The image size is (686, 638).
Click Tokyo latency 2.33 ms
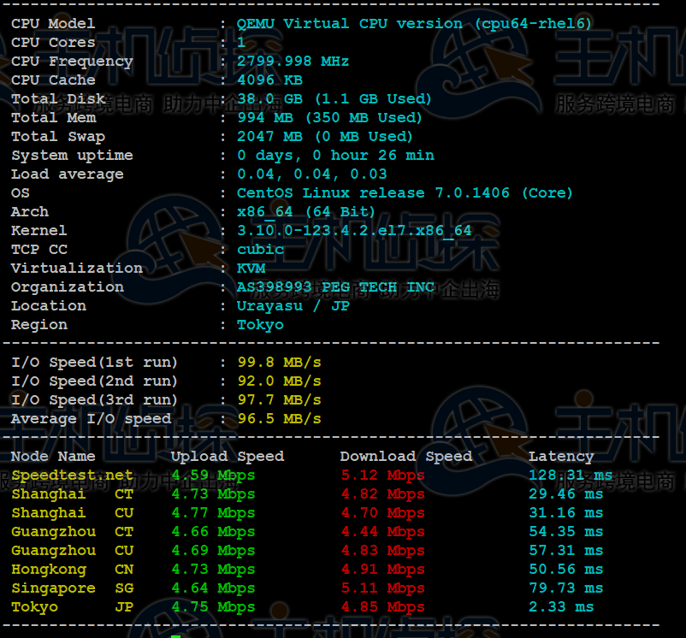pyautogui.click(x=561, y=606)
